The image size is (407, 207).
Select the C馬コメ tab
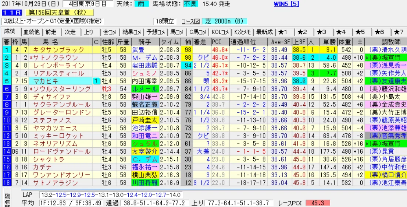point(198,32)
